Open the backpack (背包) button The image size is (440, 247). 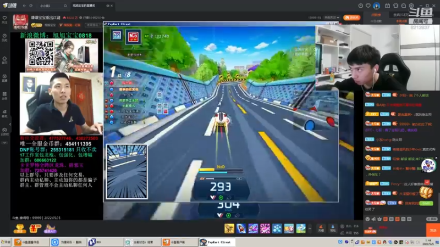click(x=333, y=228)
